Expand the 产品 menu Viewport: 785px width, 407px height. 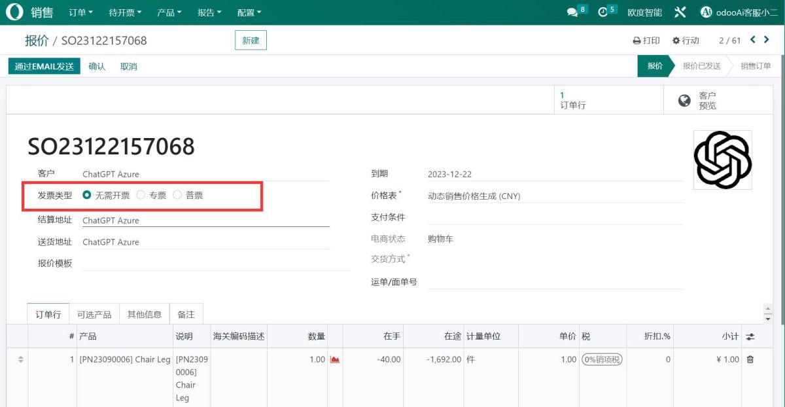169,12
